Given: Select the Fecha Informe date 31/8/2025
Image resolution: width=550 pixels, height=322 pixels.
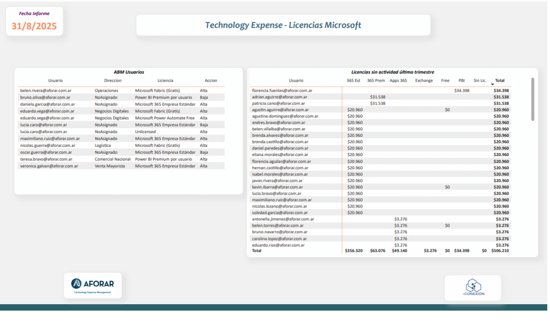Looking at the screenshot, I should [34, 26].
